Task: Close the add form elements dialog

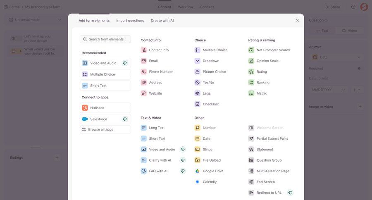Action: coord(297,21)
